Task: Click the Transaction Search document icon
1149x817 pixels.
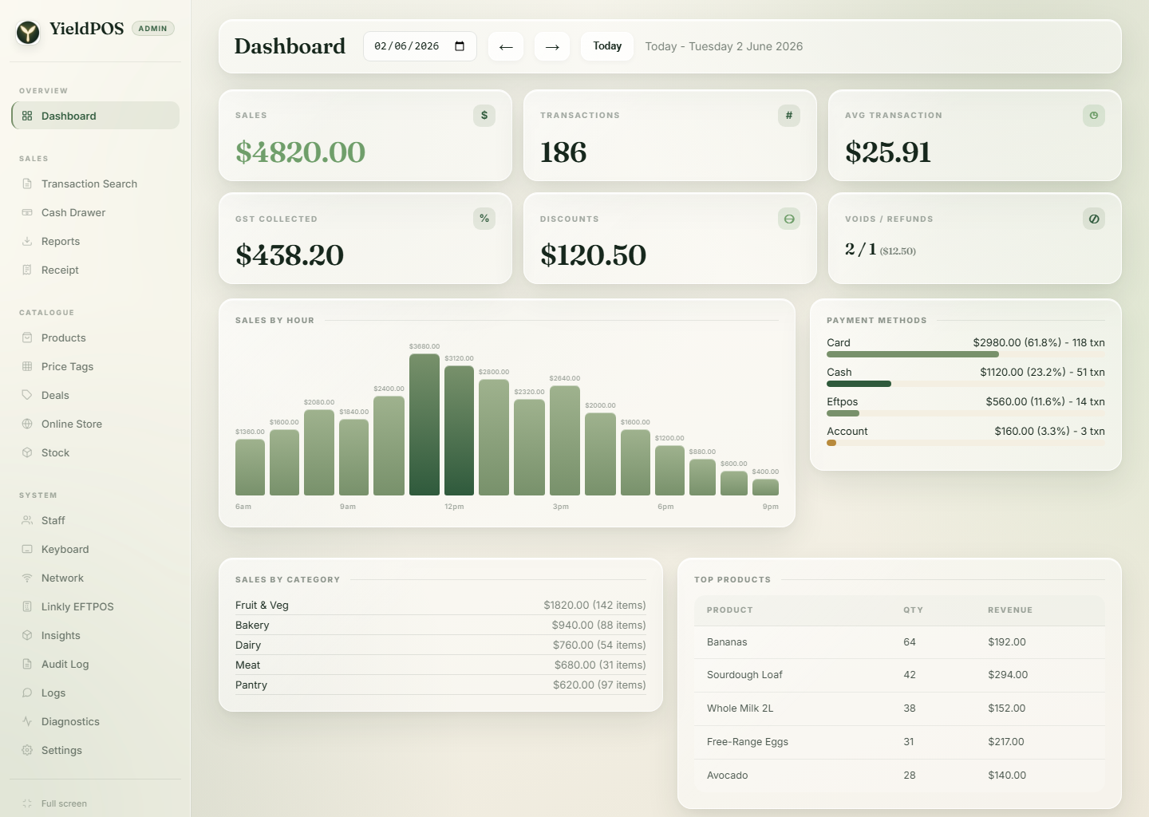Action: pyautogui.click(x=27, y=184)
